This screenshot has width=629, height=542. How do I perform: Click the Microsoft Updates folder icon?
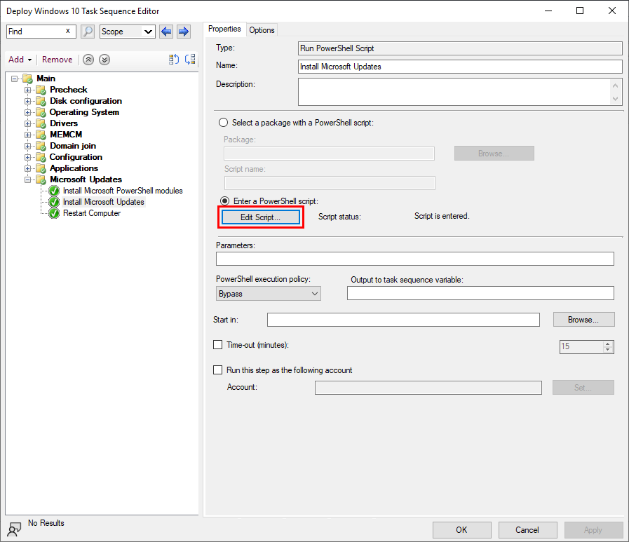(41, 179)
